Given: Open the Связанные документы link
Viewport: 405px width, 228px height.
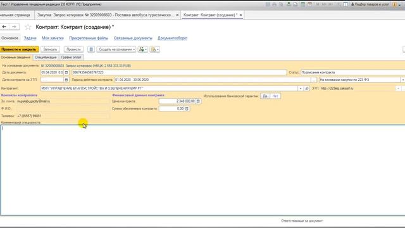Looking at the screenshot, I should pyautogui.click(x=133, y=38).
